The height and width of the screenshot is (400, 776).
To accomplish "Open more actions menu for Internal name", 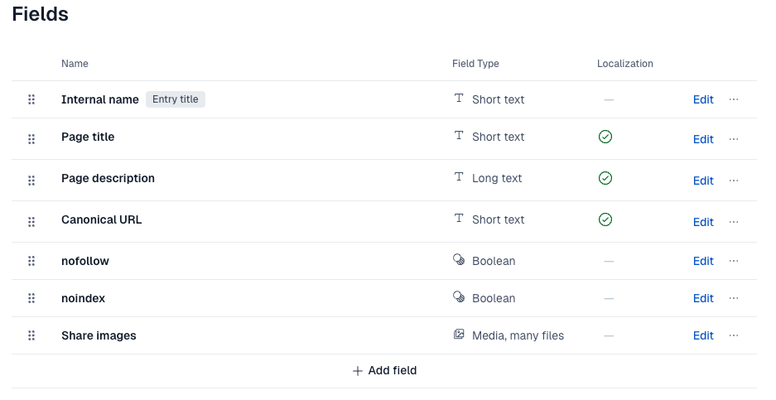I will (734, 99).
